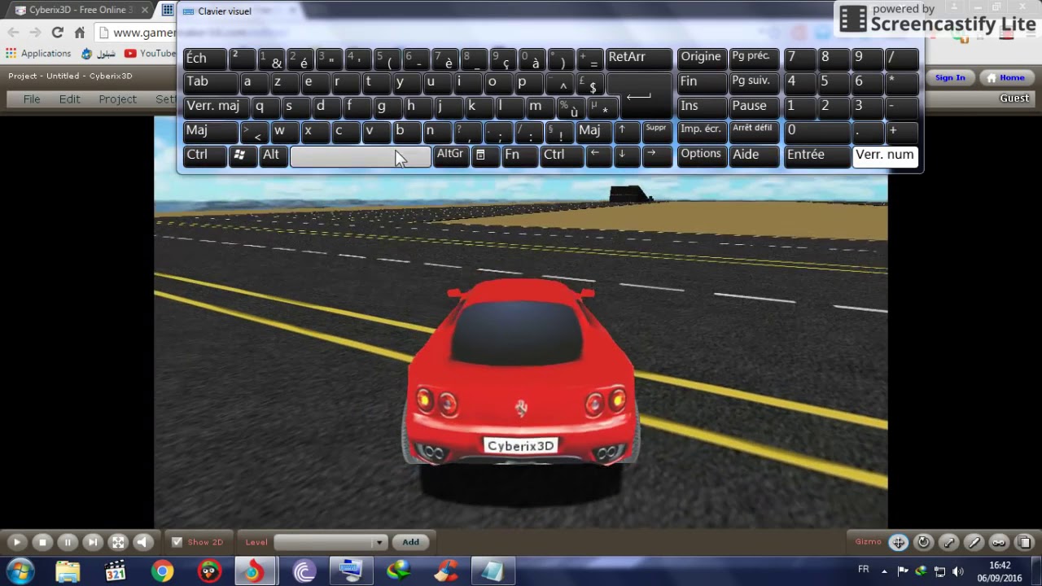
Task: Open the Applications bookmarks shortcut
Action: [38, 54]
